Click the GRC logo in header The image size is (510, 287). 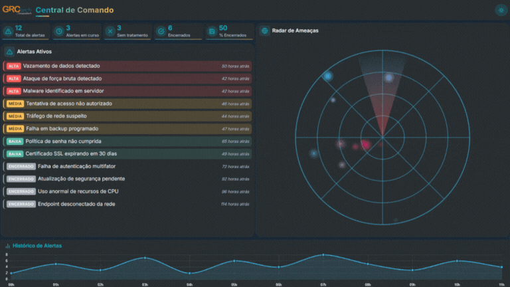[17, 10]
